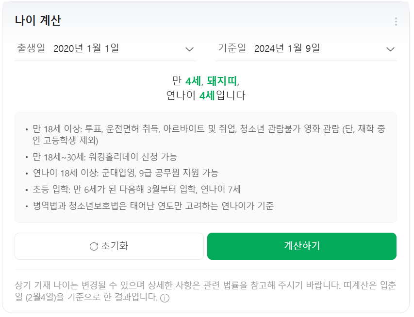Click the refresh icon inside the 초기화 button
This screenshot has height=317, width=414.
tap(94, 247)
